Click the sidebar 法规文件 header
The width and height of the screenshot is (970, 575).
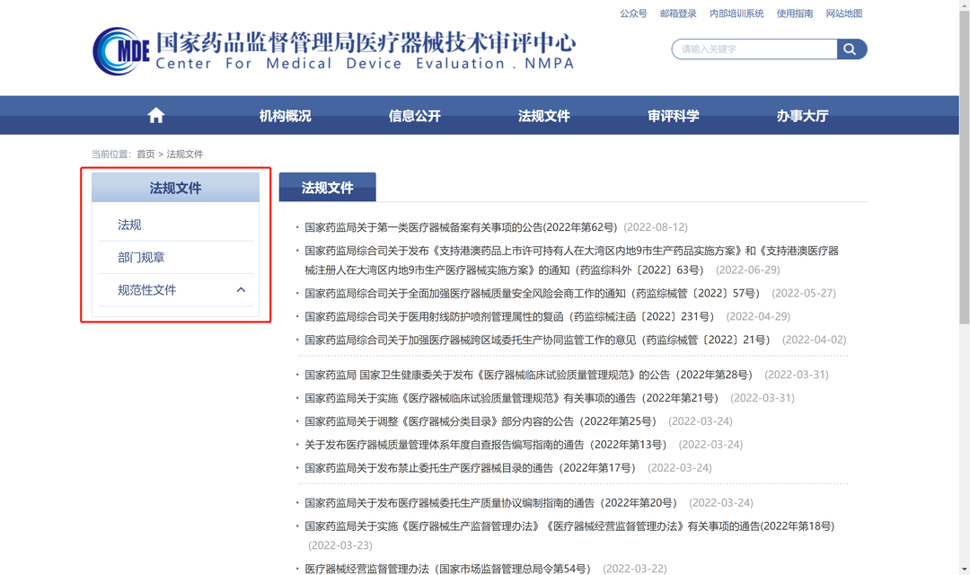[176, 188]
